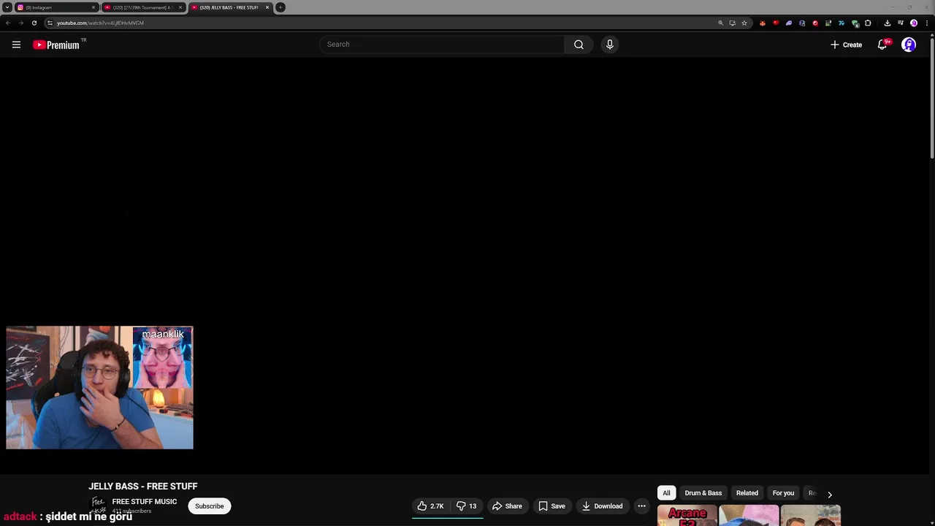The image size is (935, 526).
Task: Save the video to a playlist
Action: tap(552, 506)
